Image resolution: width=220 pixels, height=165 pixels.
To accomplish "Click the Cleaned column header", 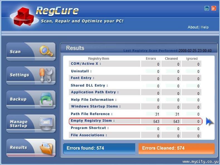I will tap(171, 59).
